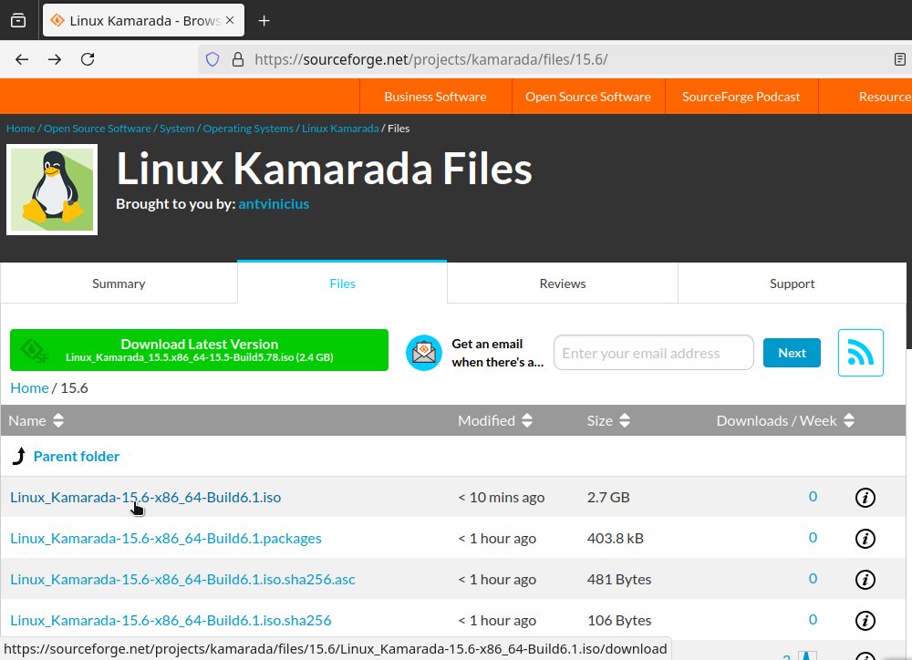
Task: Click download count for Build6.1.packages
Action: 813,538
